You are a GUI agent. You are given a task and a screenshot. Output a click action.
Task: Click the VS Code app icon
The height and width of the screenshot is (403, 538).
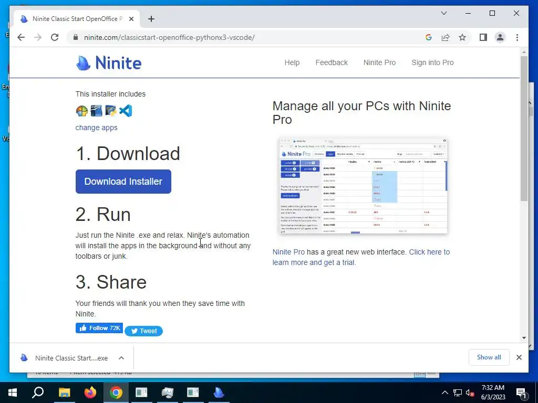coord(126,111)
